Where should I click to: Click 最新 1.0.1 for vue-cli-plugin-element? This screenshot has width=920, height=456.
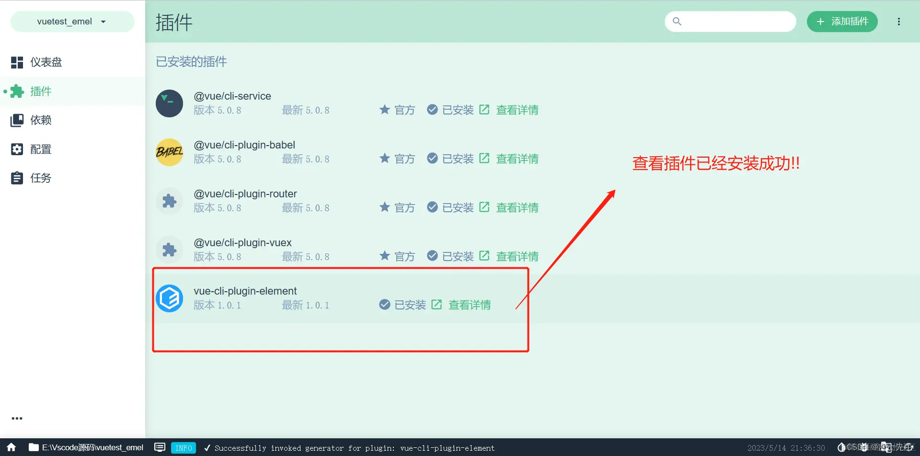(306, 305)
